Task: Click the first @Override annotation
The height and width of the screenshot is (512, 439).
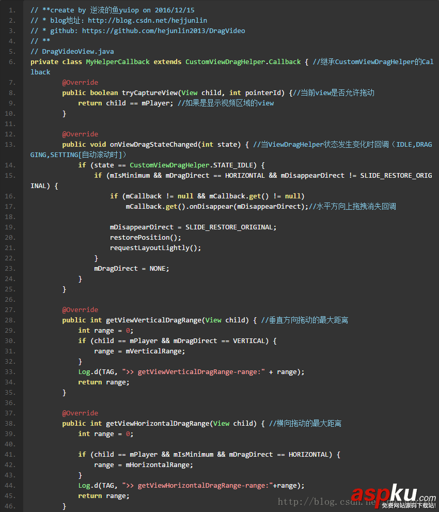Action: (x=80, y=83)
